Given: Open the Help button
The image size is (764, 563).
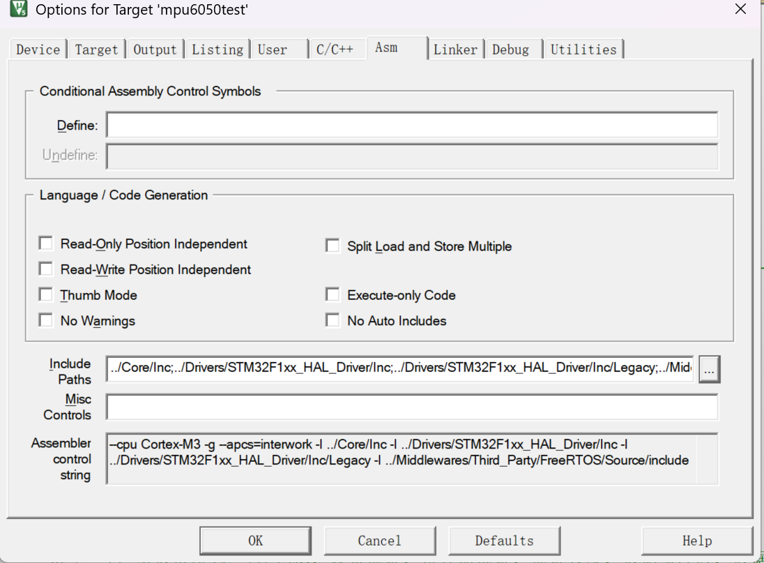Looking at the screenshot, I should [697, 541].
